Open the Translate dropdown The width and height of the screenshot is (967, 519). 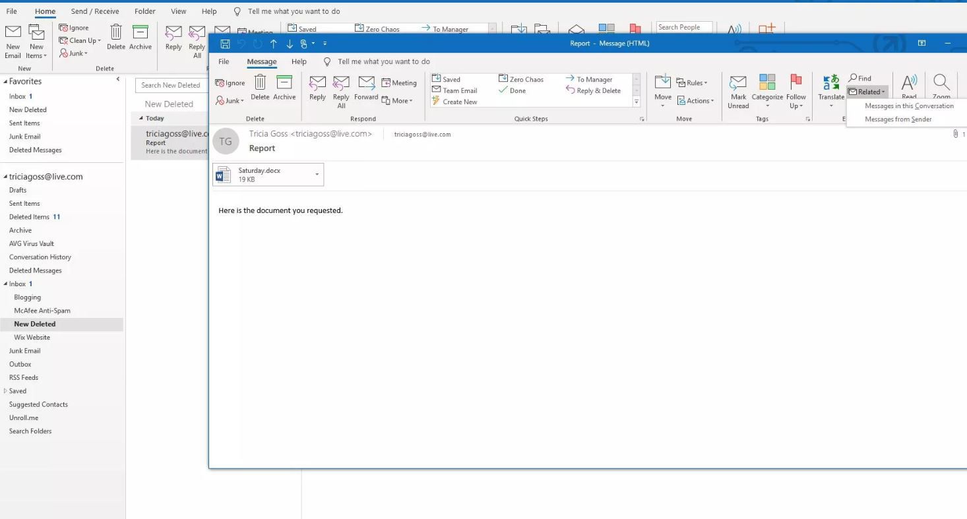pyautogui.click(x=831, y=92)
